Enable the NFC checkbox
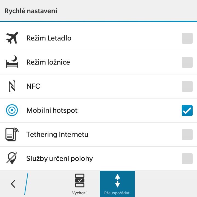This screenshot has width=197, height=197. click(x=187, y=86)
